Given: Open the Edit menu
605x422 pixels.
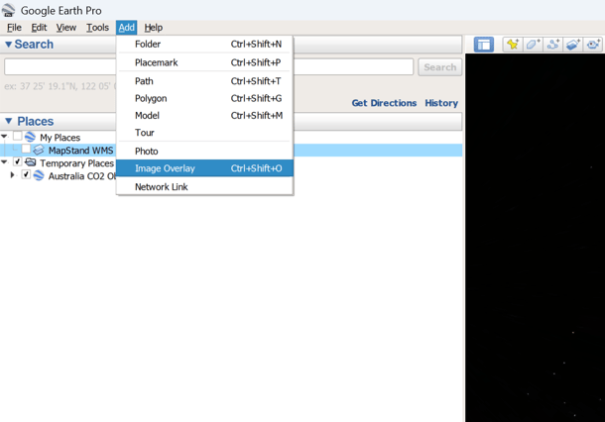Looking at the screenshot, I should [x=39, y=28].
